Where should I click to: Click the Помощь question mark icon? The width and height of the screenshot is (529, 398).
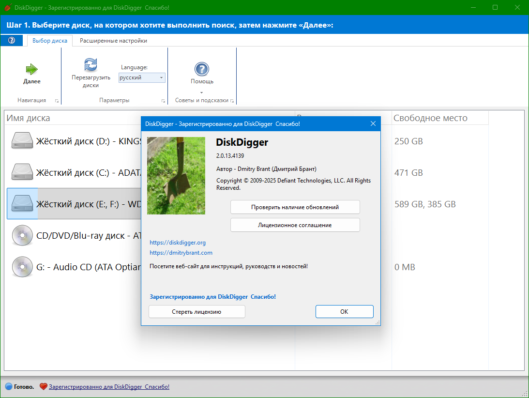[201, 69]
